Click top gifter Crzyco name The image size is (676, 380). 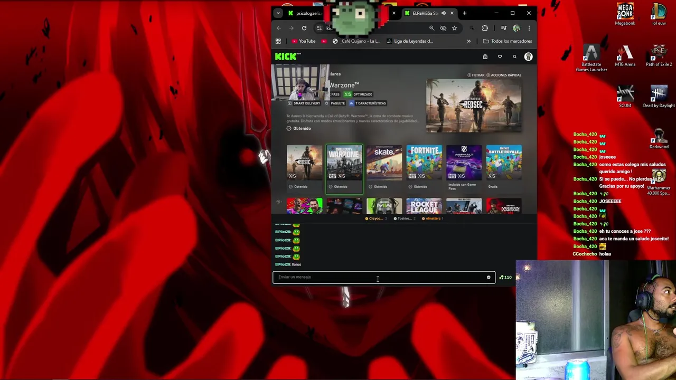point(376,218)
